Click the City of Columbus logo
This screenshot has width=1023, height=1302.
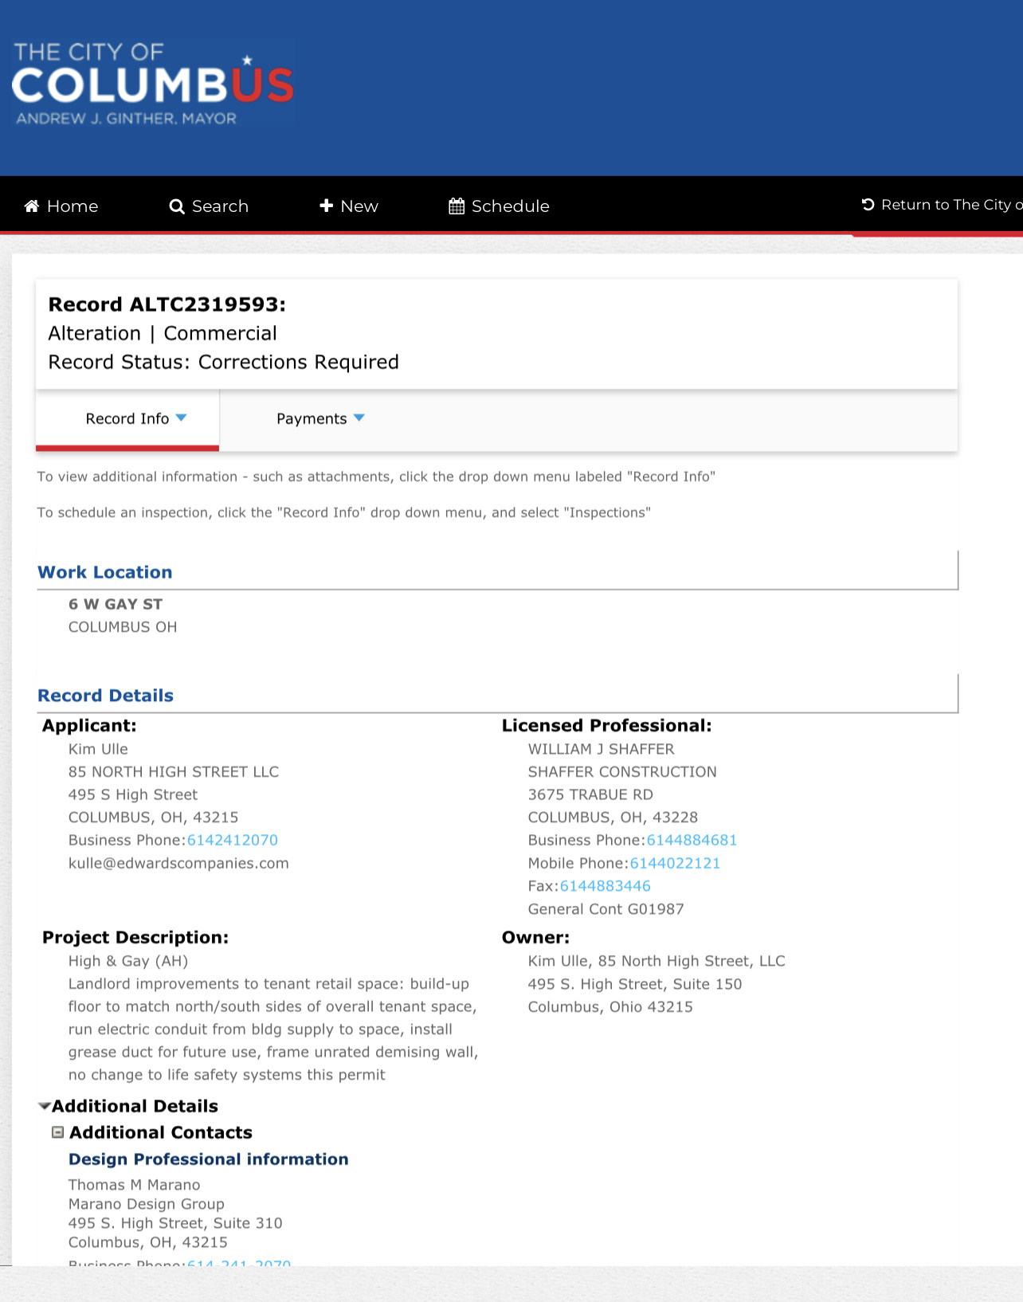[152, 84]
